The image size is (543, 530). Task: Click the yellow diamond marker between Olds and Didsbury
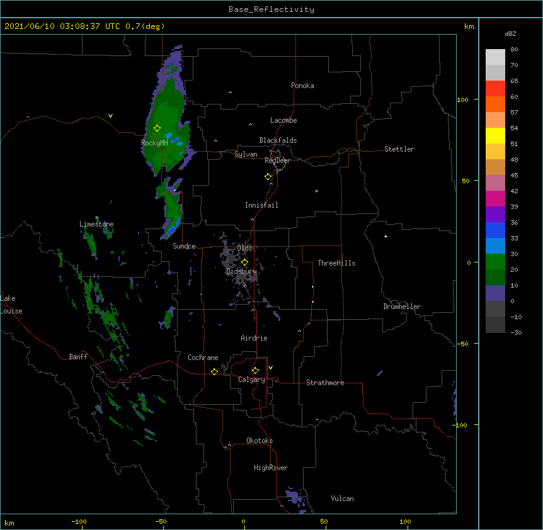pos(244,262)
